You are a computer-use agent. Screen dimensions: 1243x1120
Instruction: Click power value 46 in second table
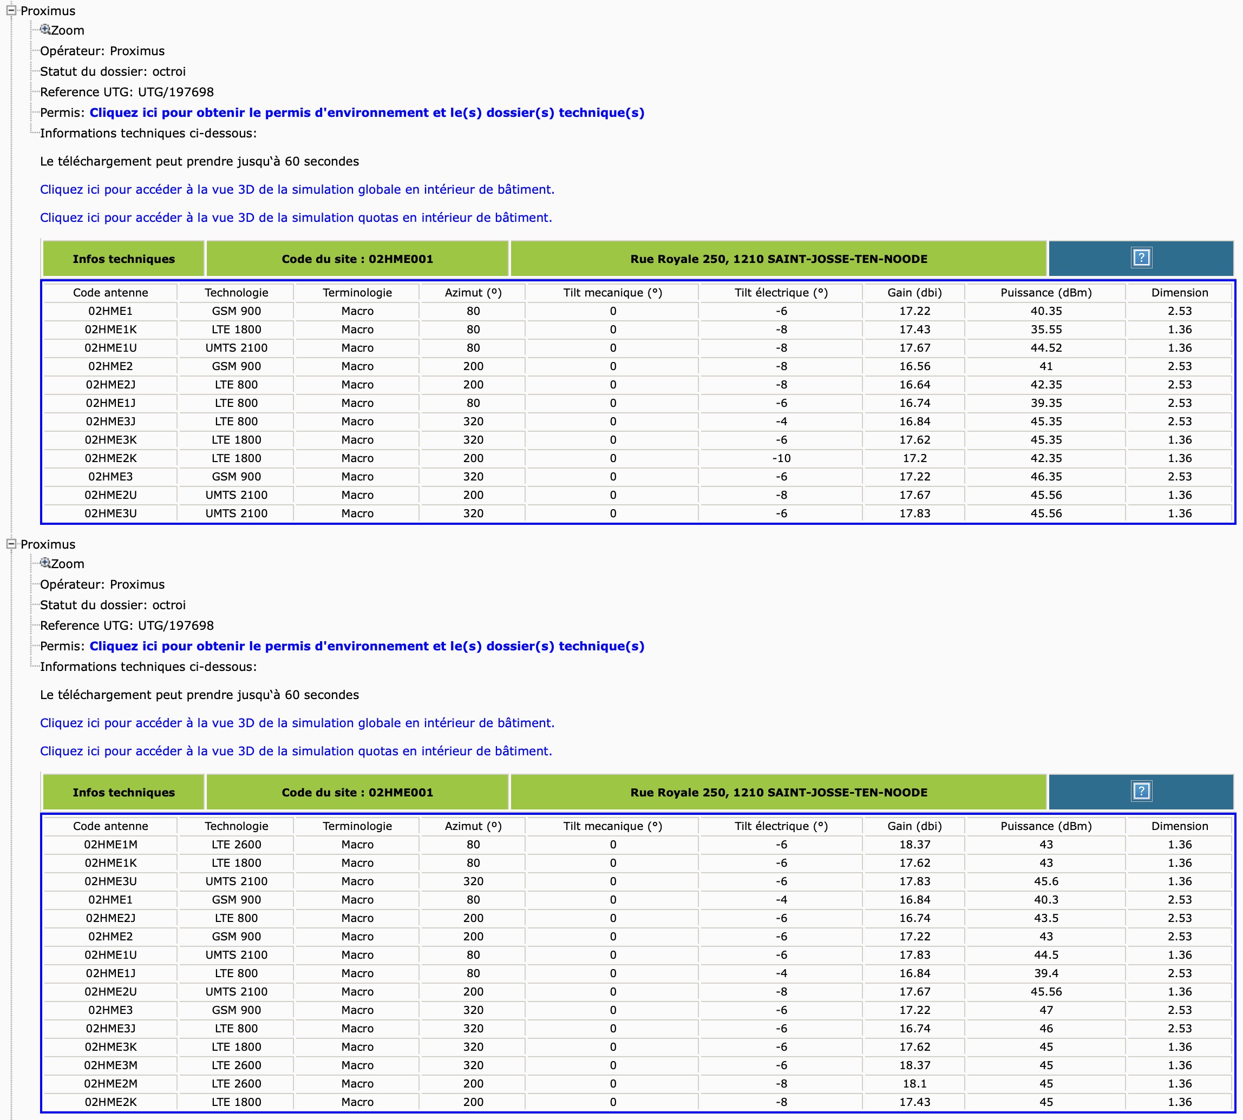pyautogui.click(x=1045, y=1029)
